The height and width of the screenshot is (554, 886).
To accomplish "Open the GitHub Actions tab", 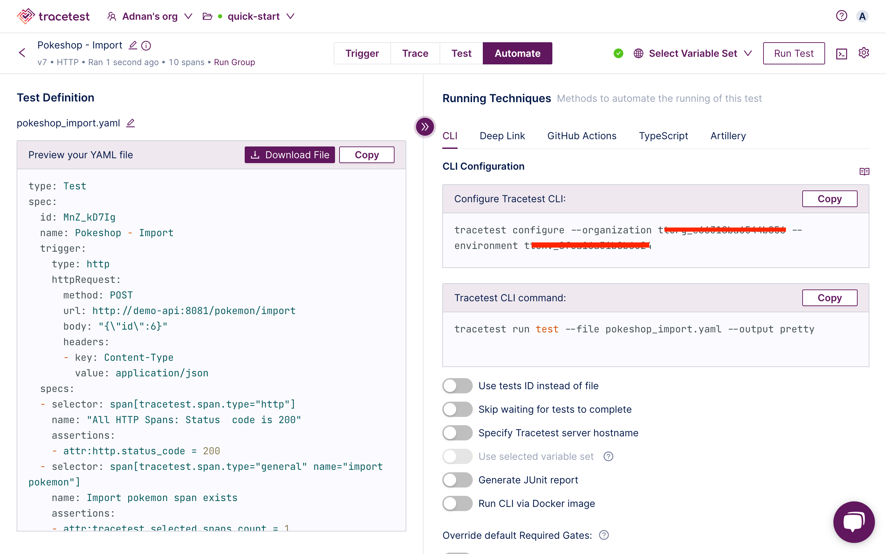I will [582, 136].
